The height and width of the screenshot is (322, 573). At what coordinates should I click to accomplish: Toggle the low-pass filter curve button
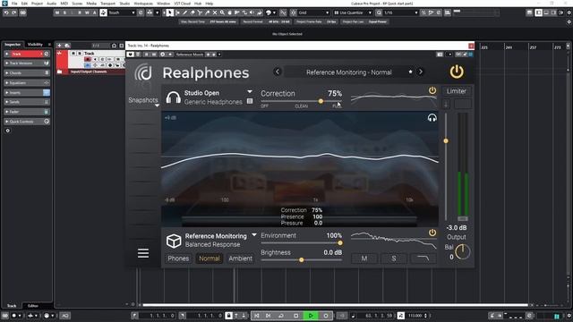423,258
